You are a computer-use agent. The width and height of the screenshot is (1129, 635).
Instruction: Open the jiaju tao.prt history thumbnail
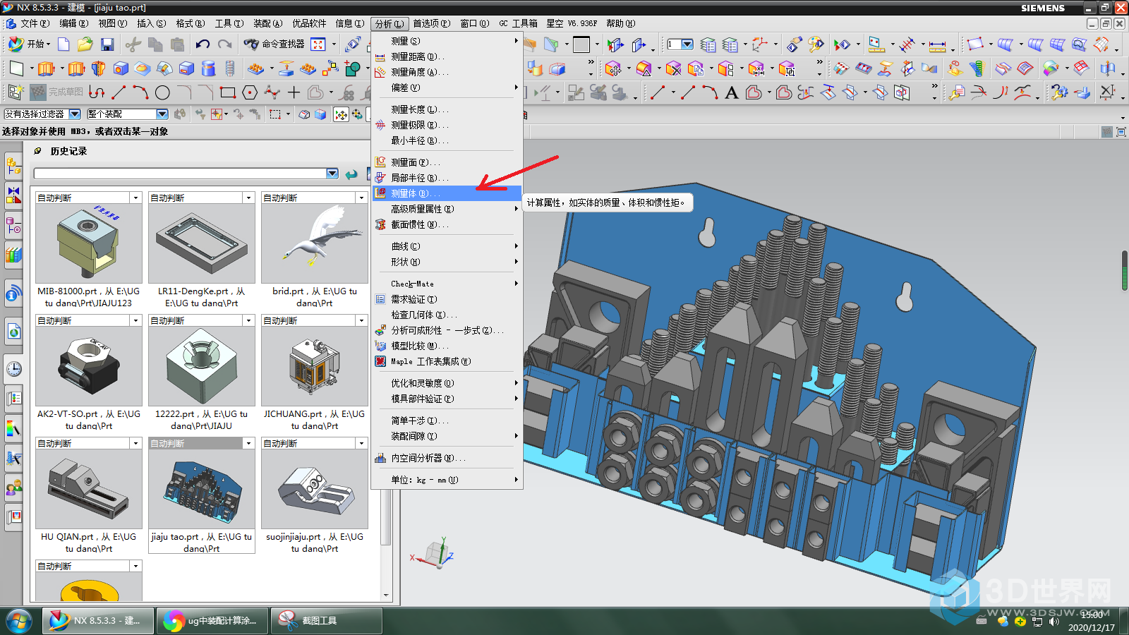(x=202, y=490)
